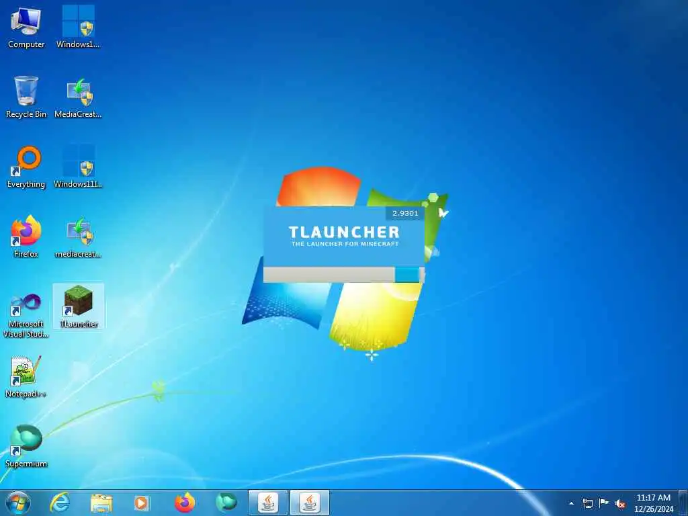Switch to first Java taskbar window
The height and width of the screenshot is (516, 688).
point(268,503)
